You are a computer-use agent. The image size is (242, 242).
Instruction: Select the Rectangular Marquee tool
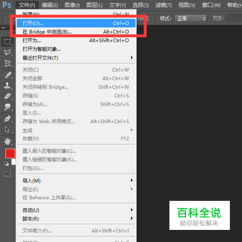click(x=7, y=42)
